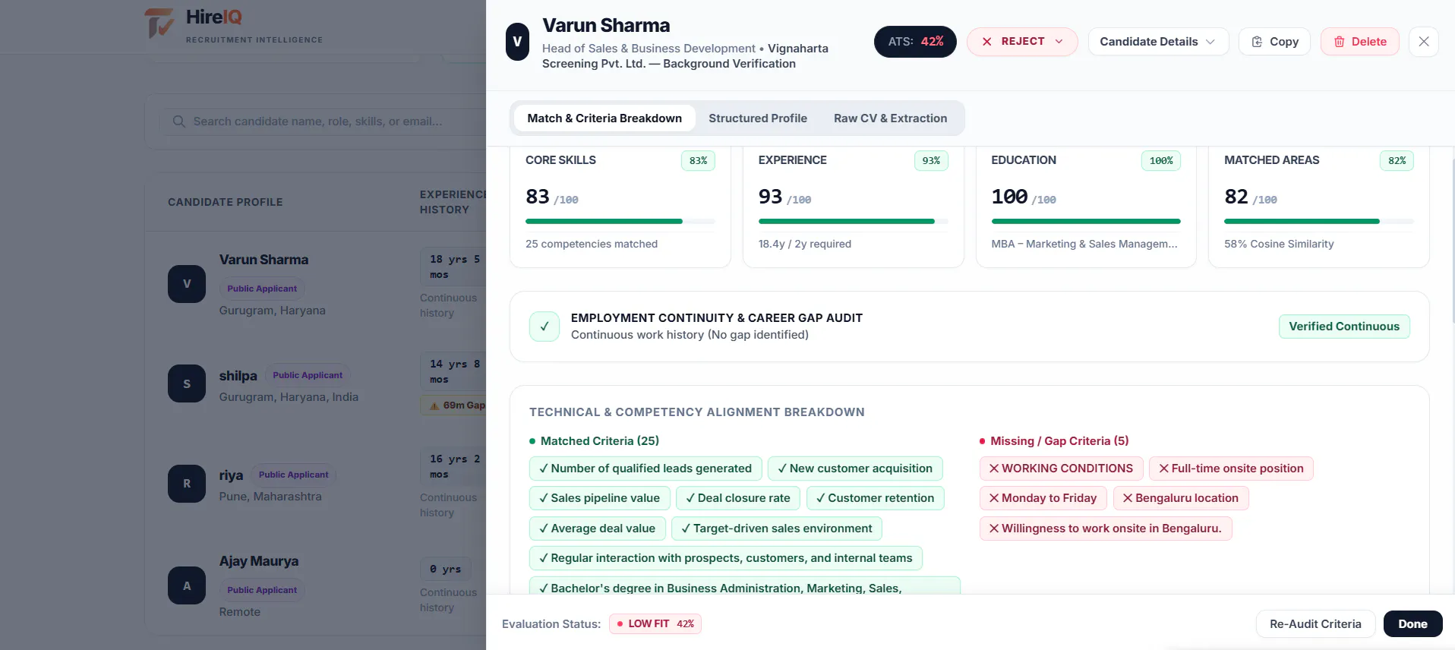Click Varun Sharma's V avatar in header
Viewport: 1455px width, 650px height.
tap(517, 42)
